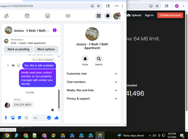The image size is (188, 139).
Task: Click the Messenger page address bar URL
Action: coord(17,6)
